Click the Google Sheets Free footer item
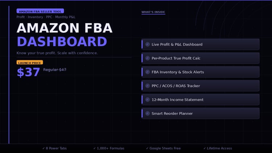Image resolution: width=272 pixels, height=153 pixels. (x=163, y=148)
